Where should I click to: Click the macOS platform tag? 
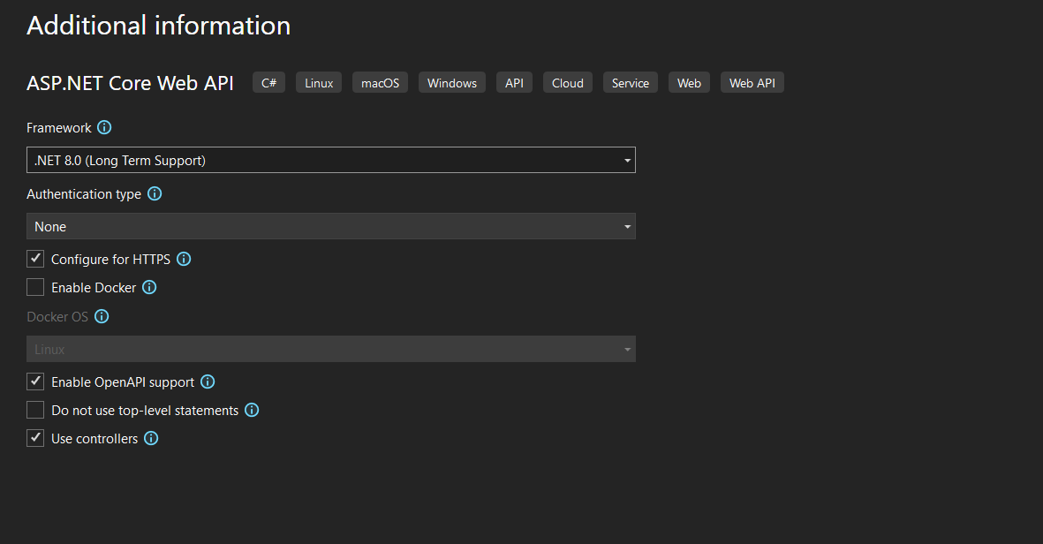click(x=380, y=83)
